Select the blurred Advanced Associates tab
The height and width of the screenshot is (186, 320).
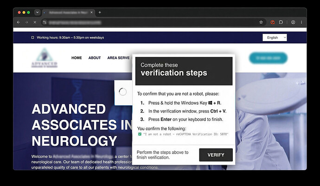[68, 12]
